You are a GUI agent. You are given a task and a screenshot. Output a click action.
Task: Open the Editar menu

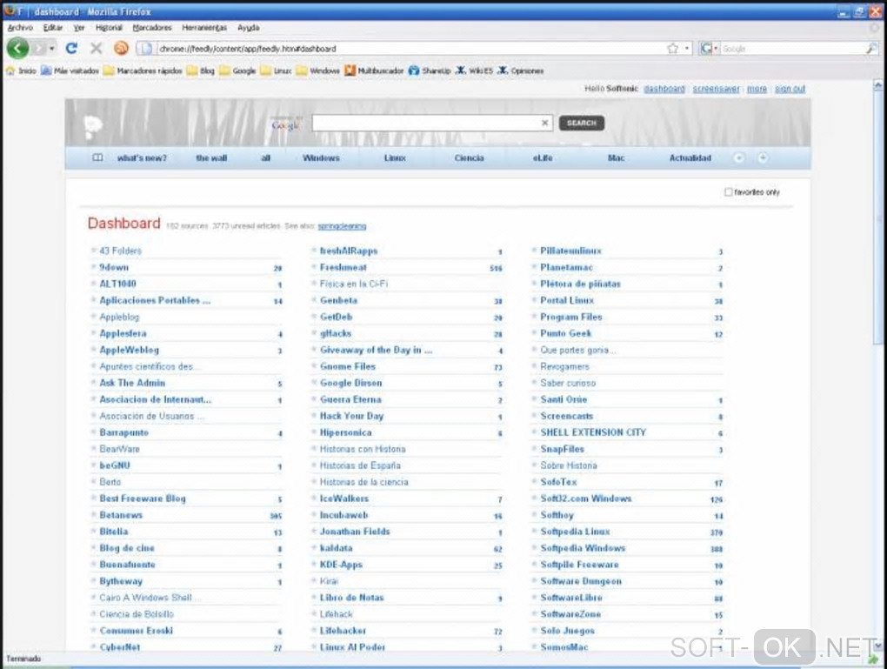coord(53,27)
